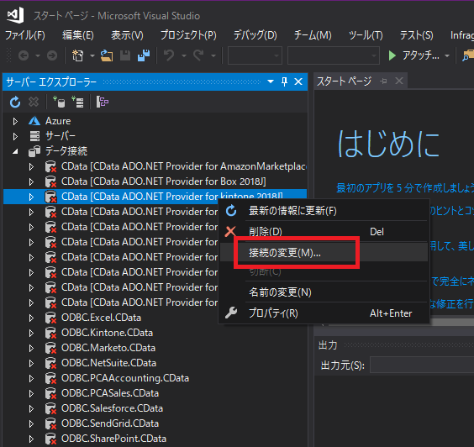Click the solution platform combo box
This screenshot has height=447, width=474.
click(x=334, y=55)
